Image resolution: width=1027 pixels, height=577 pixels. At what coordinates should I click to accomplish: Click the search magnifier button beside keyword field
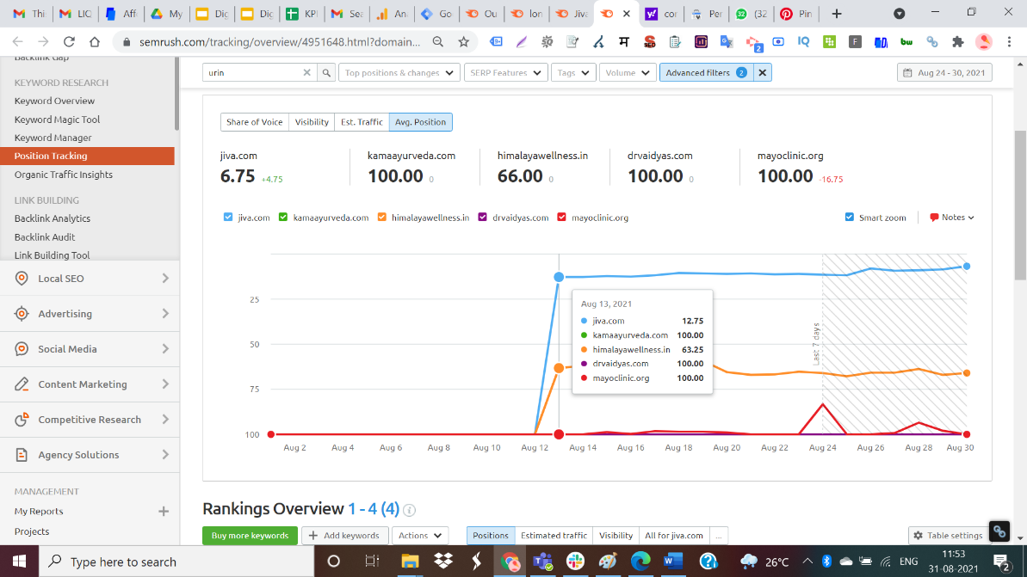click(326, 72)
